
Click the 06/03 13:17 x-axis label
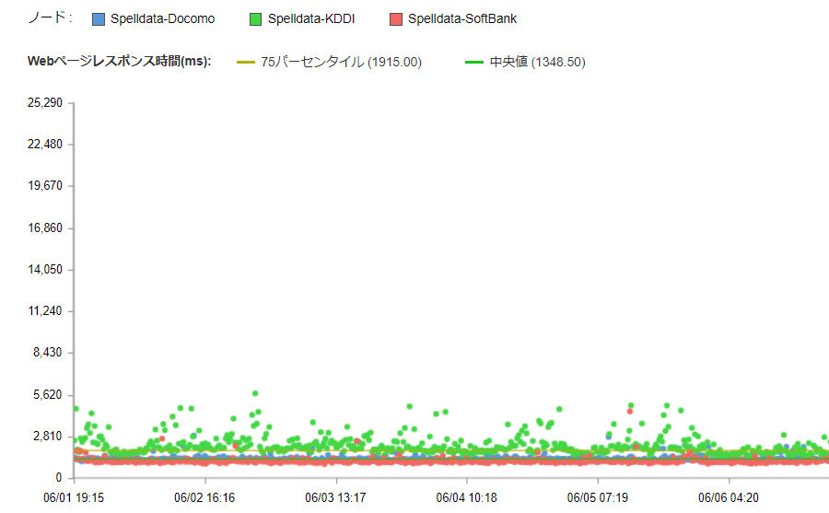(336, 497)
